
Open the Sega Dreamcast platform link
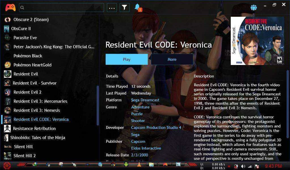click(x=145, y=100)
